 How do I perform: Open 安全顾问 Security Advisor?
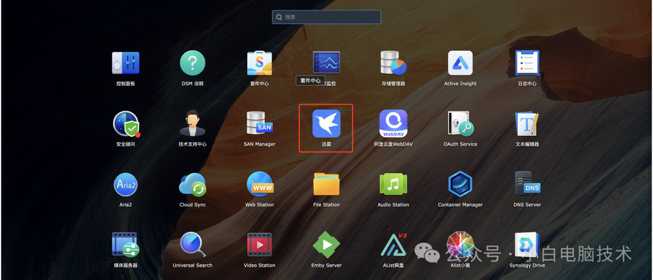point(126,124)
